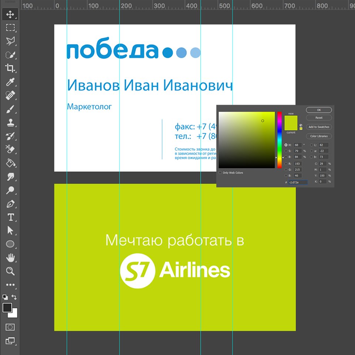
Task: Swap foreground and background colors
Action: (x=14, y=297)
